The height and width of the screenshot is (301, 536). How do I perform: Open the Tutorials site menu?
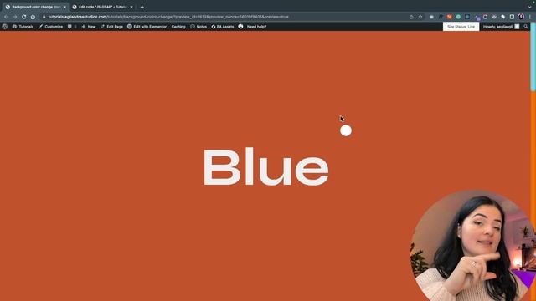23,27
